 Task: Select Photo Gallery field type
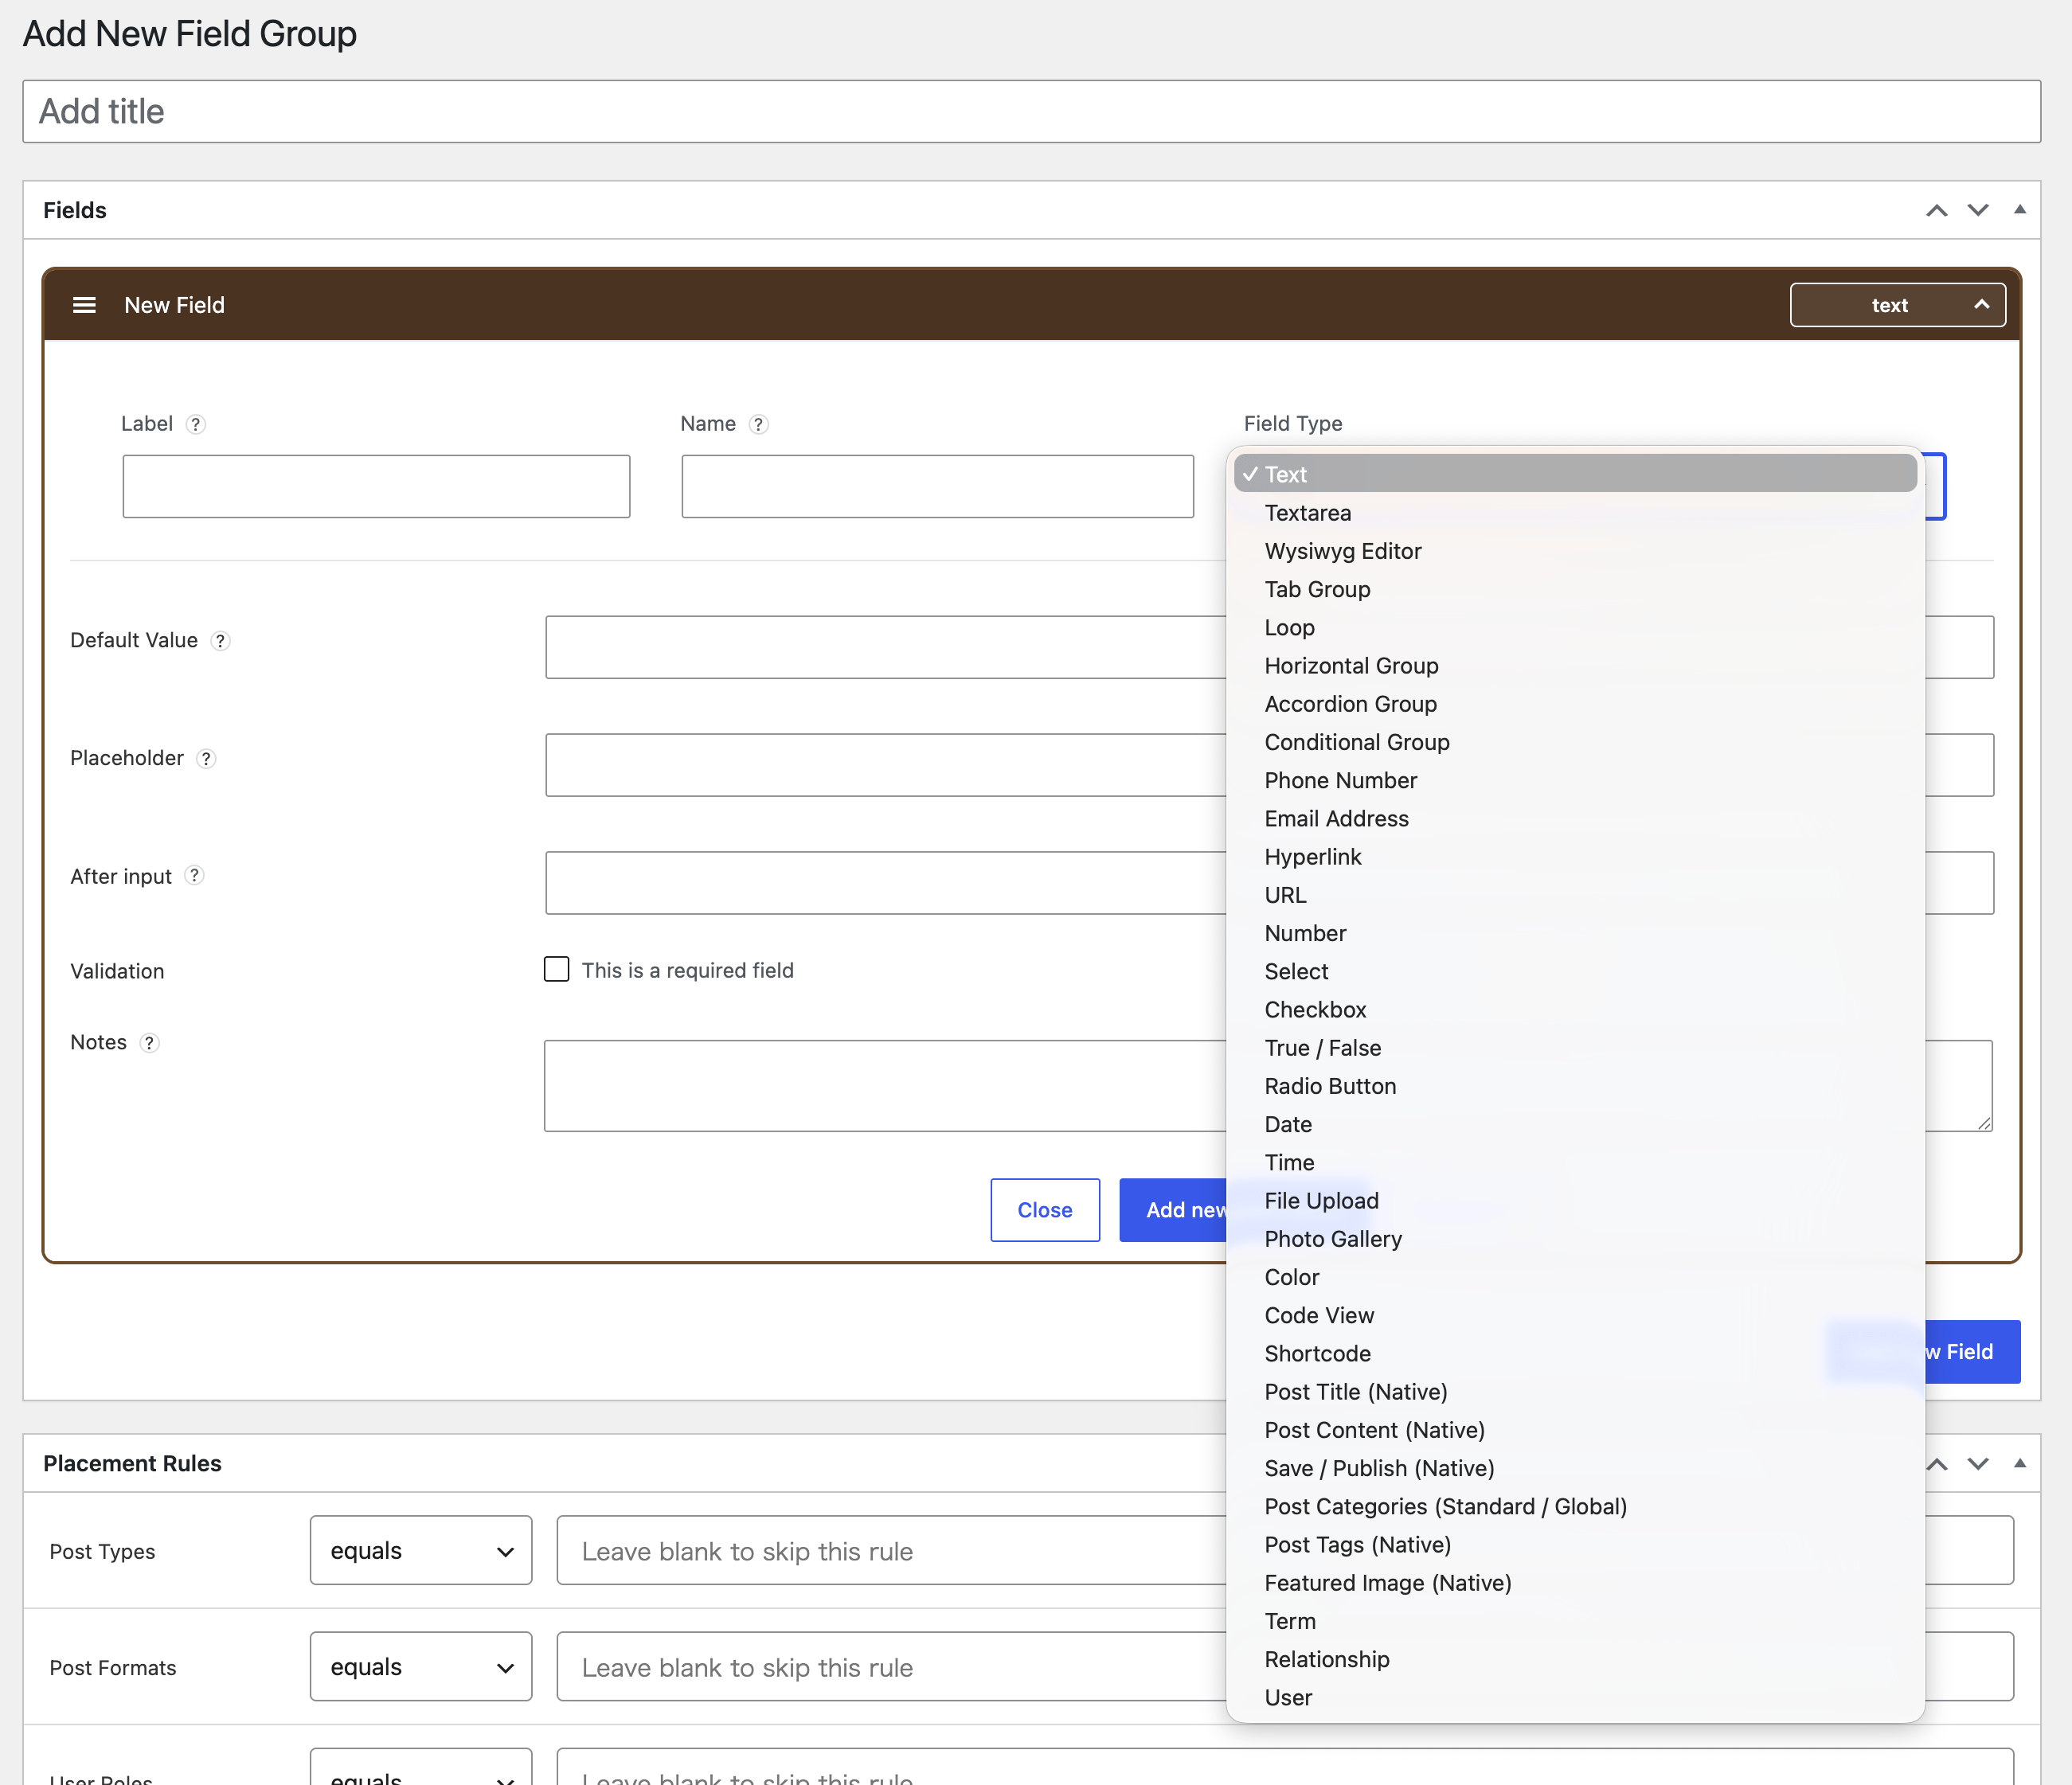(1575, 1239)
